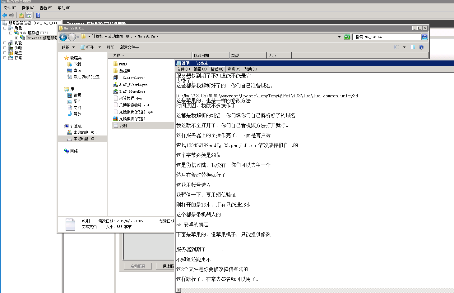Image resolution: width=454 pixels, height=293 pixels.
Task: Select the 龙腾棋牌[资游].apk file
Action: point(136,112)
